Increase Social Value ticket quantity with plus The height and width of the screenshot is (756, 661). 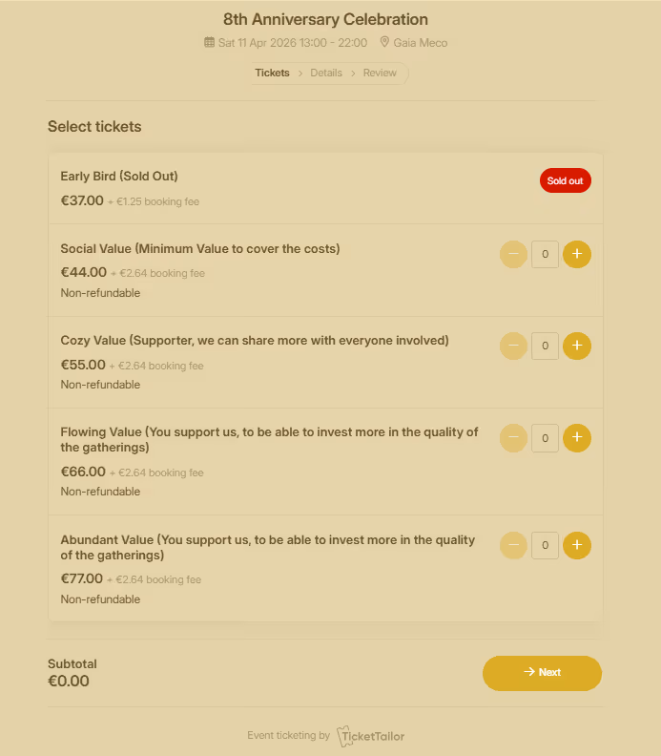(577, 254)
